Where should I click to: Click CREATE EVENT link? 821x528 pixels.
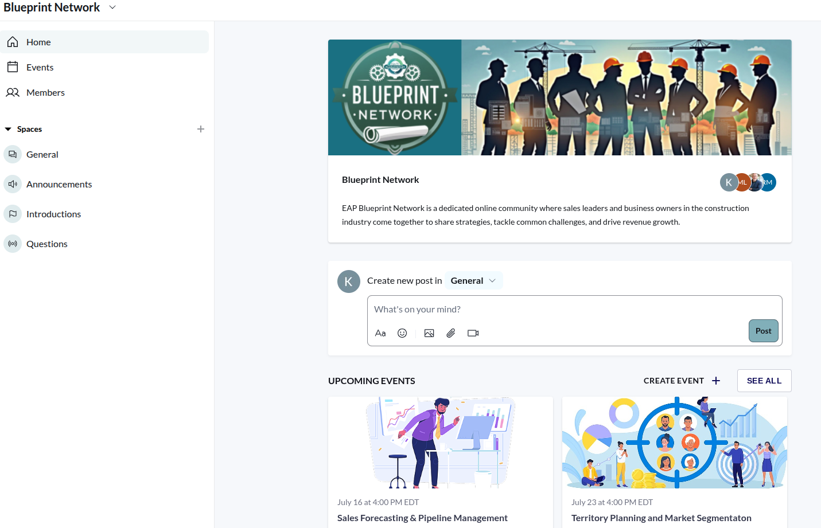pyautogui.click(x=674, y=381)
